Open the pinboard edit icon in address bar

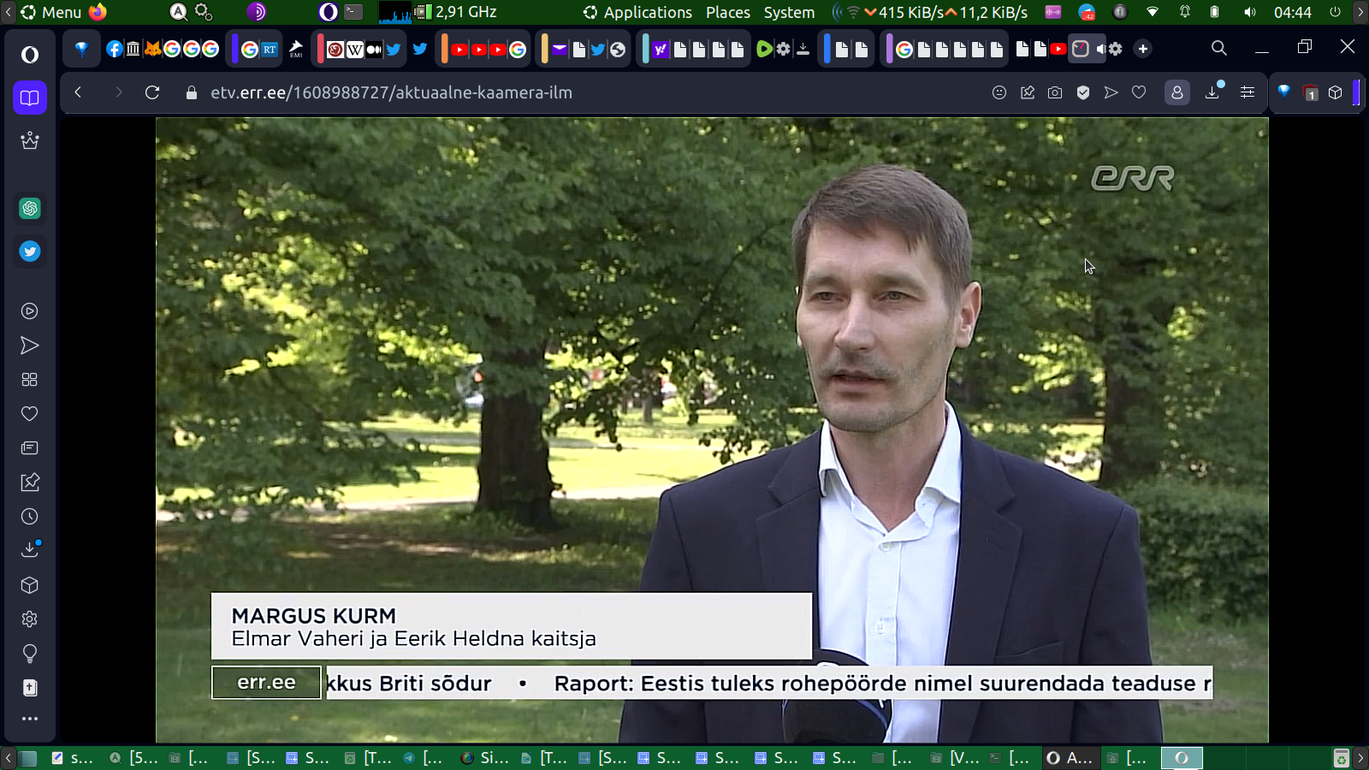click(x=1028, y=92)
